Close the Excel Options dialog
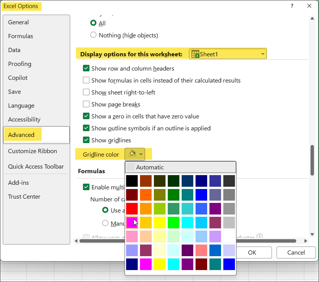This screenshot has width=319, height=282. [309, 6]
